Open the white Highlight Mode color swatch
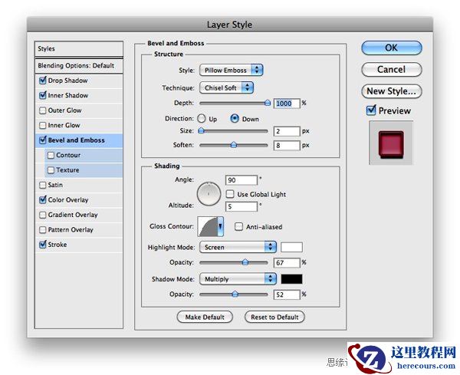Viewport: 460px width, 375px height. [291, 248]
